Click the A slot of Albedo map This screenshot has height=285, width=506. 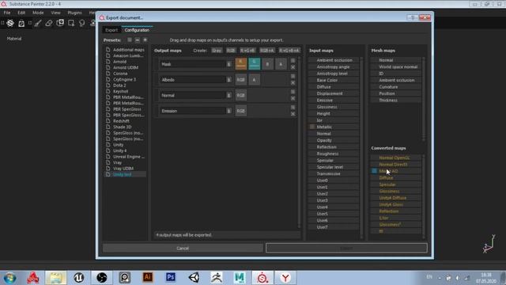pyautogui.click(x=255, y=80)
